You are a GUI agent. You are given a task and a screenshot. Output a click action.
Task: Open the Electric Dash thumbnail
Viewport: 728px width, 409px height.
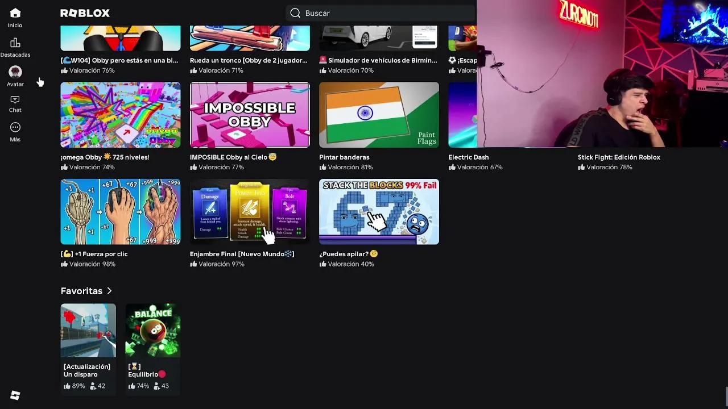462,115
